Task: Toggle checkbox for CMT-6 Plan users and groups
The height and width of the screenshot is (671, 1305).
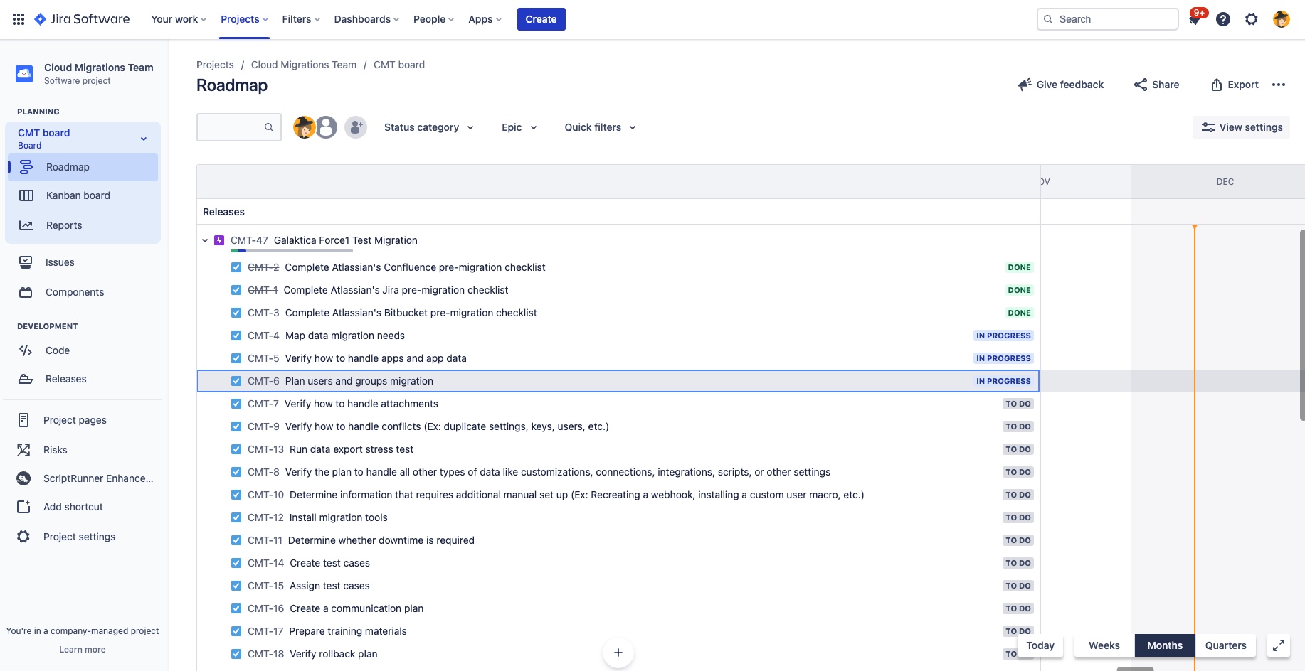Action: pos(236,381)
